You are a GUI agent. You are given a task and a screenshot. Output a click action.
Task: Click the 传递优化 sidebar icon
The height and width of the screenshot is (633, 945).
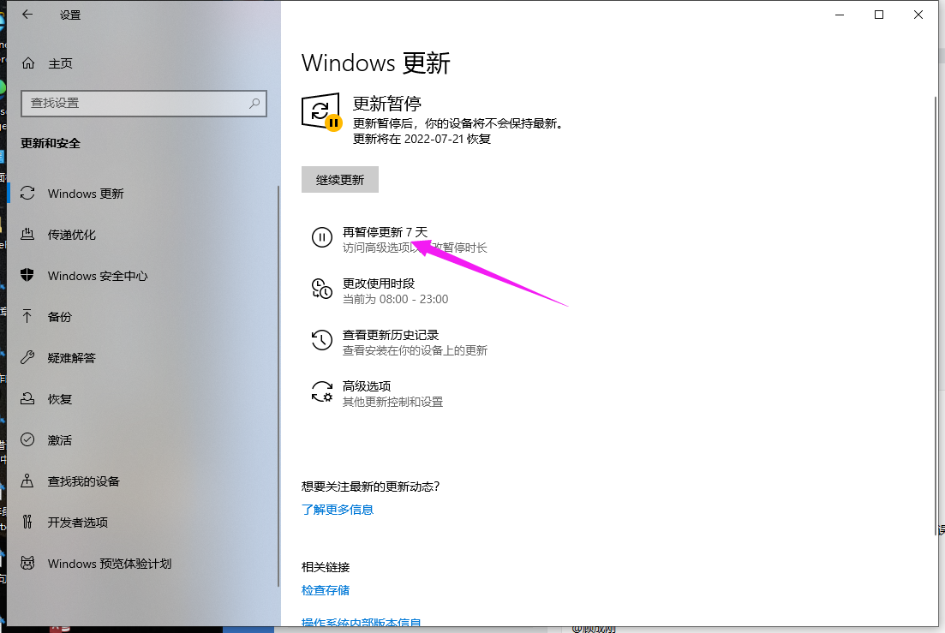click(27, 235)
